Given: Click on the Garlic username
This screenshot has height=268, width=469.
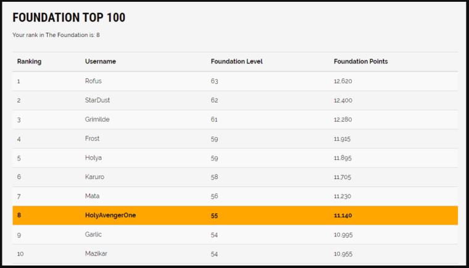Looking at the screenshot, I should pyautogui.click(x=93, y=235).
